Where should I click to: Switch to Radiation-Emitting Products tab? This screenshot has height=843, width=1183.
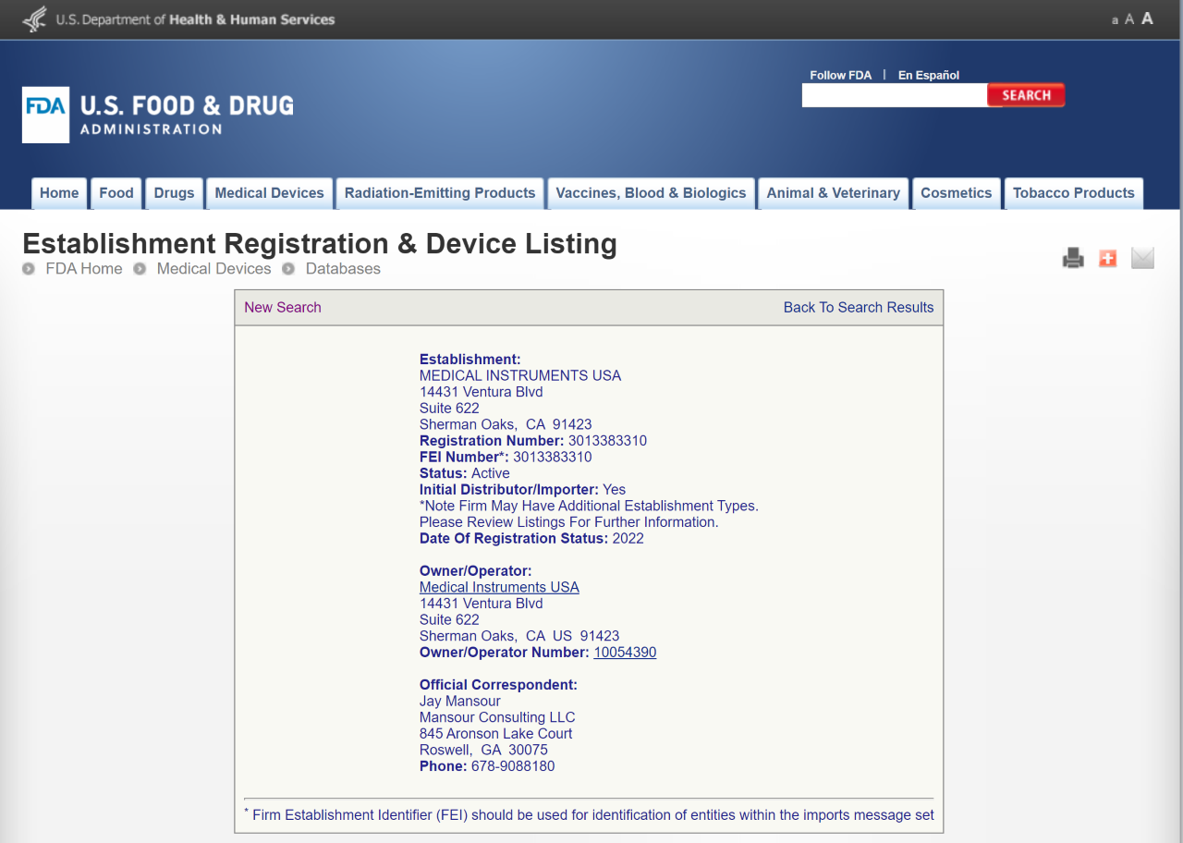(440, 193)
